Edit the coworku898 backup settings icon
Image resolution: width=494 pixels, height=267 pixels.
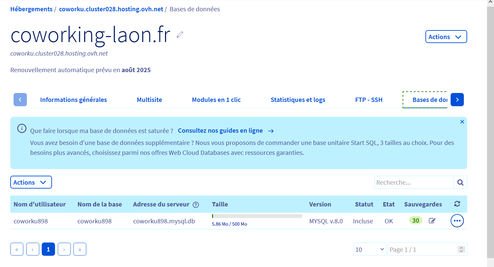[x=432, y=221]
